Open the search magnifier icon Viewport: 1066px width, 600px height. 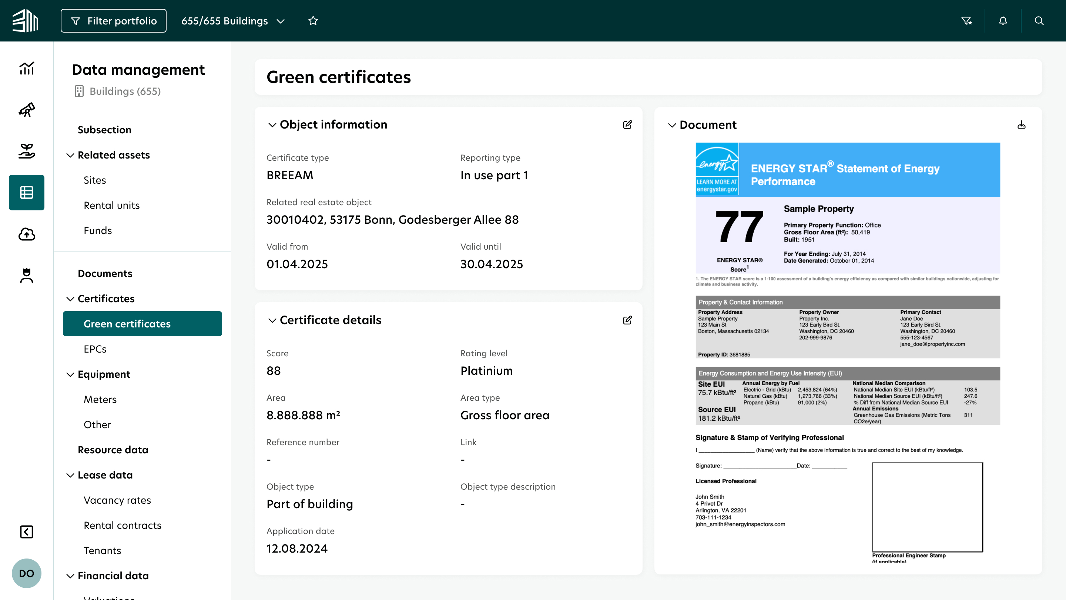click(1039, 21)
